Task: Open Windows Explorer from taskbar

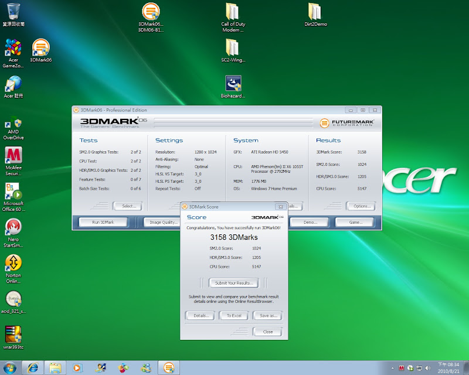Action: [x=55, y=368]
